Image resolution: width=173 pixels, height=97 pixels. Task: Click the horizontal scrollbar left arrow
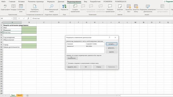tap(119, 95)
